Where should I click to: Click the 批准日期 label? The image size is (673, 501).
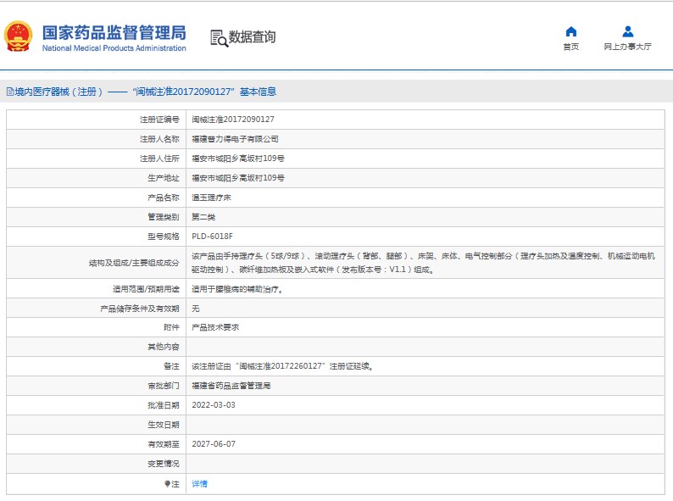(x=163, y=405)
